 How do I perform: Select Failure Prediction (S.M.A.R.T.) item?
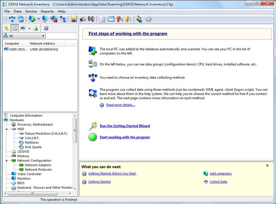tap(46, 133)
